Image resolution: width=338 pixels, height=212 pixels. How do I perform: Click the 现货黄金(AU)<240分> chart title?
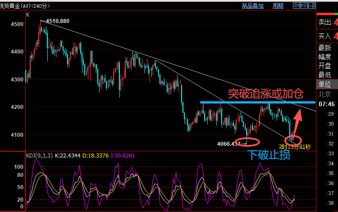25,6
